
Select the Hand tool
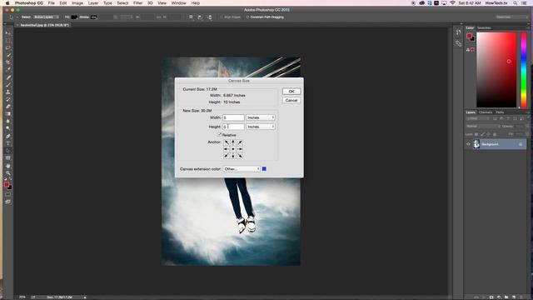pyautogui.click(x=8, y=166)
